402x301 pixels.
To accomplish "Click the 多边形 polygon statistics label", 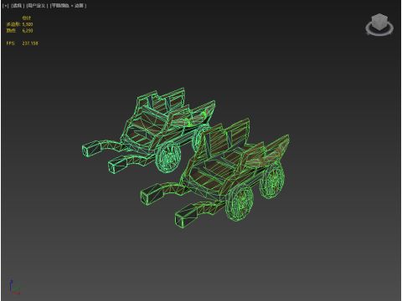I will (13, 24).
